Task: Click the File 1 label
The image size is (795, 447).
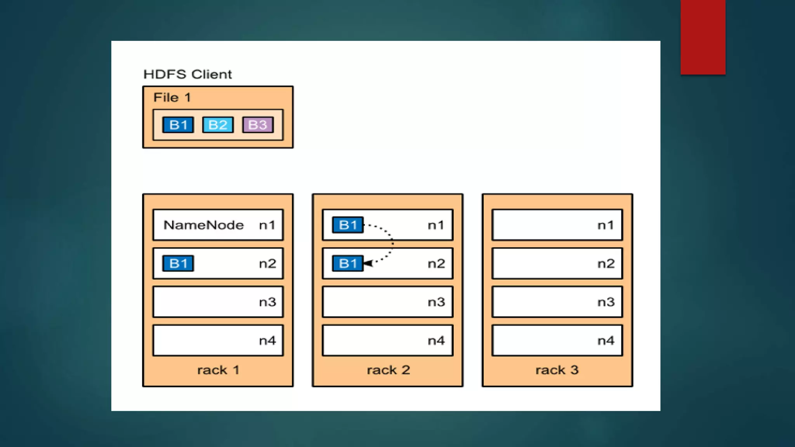Action: pos(172,97)
